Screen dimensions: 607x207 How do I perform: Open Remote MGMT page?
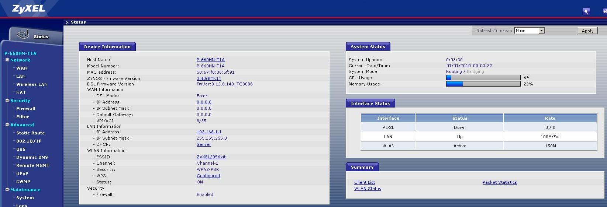(x=33, y=165)
